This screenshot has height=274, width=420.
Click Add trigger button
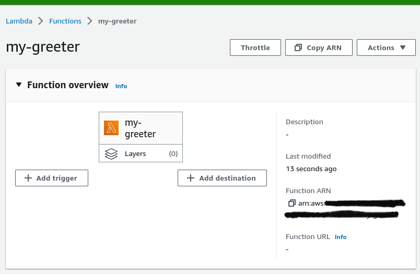click(52, 178)
